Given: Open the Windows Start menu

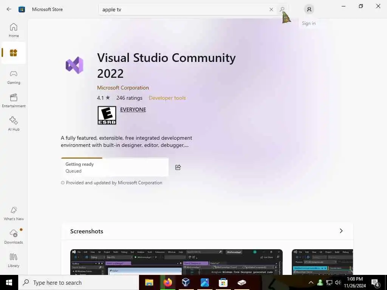Looking at the screenshot, I should 9,282.
